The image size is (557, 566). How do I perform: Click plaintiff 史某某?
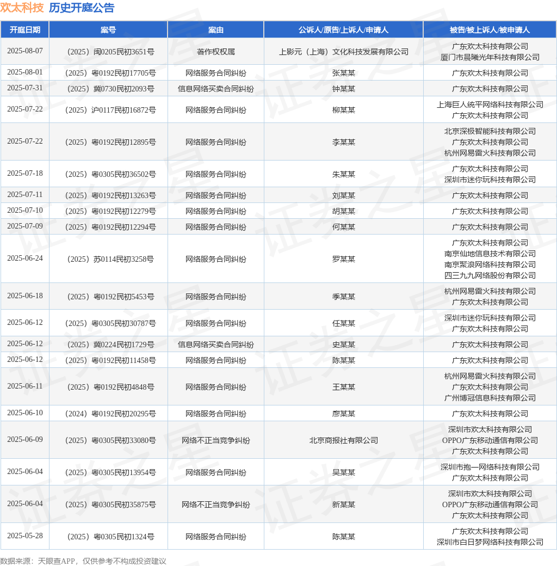(343, 344)
